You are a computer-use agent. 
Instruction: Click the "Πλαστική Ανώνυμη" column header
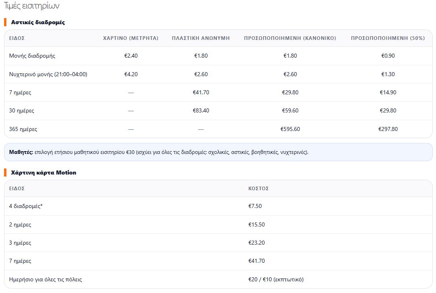click(x=201, y=38)
